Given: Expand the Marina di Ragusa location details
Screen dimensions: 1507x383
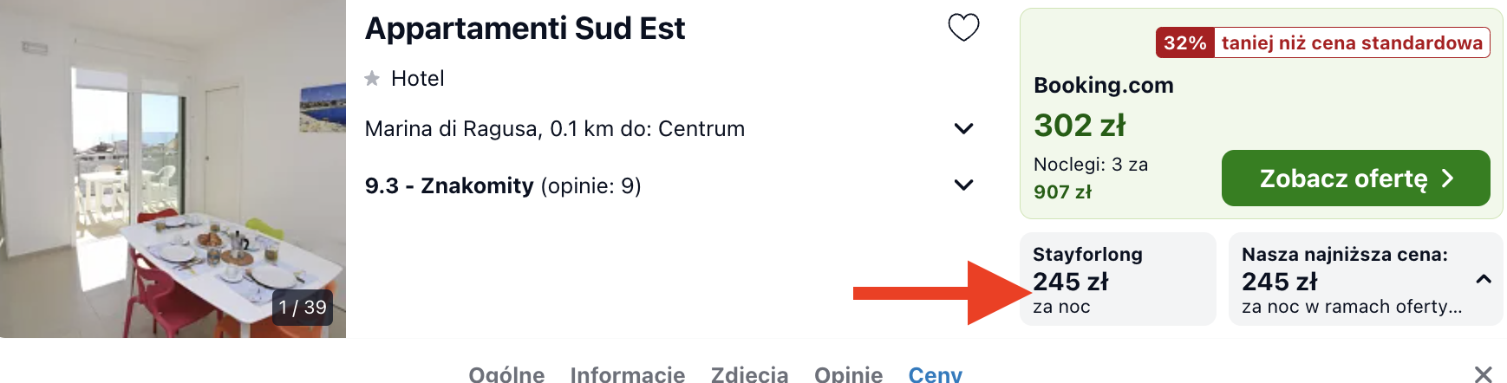Looking at the screenshot, I should coord(963,129).
